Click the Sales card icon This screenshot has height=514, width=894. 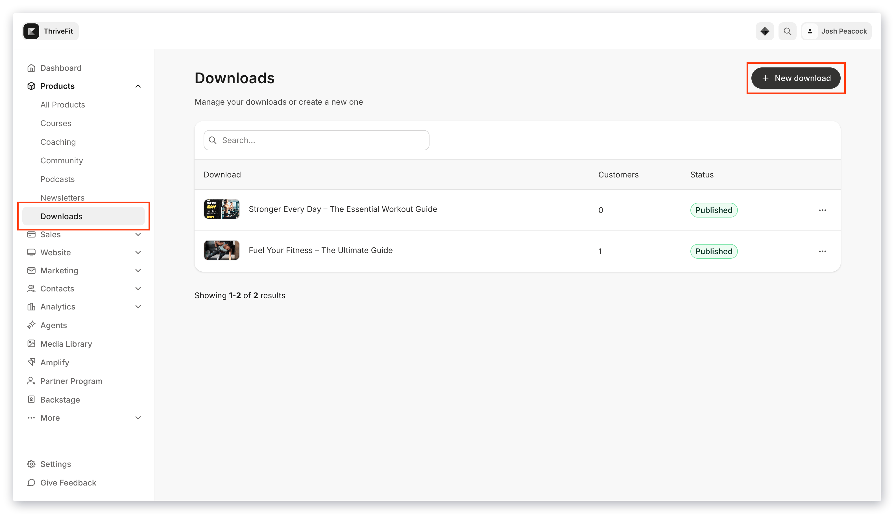coord(31,234)
